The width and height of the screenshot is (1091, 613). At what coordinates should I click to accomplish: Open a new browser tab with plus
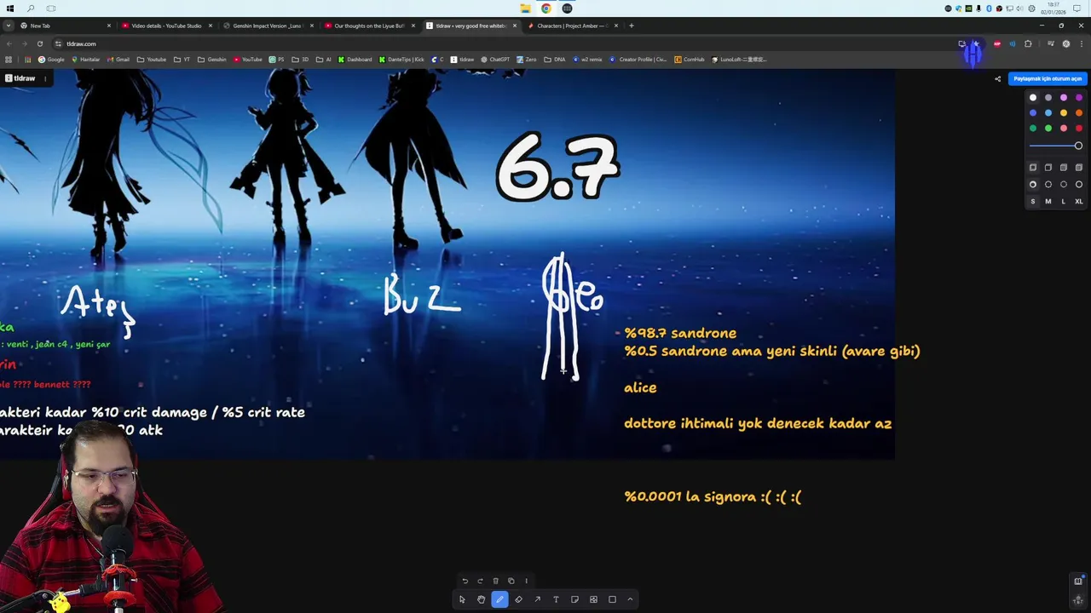click(632, 26)
